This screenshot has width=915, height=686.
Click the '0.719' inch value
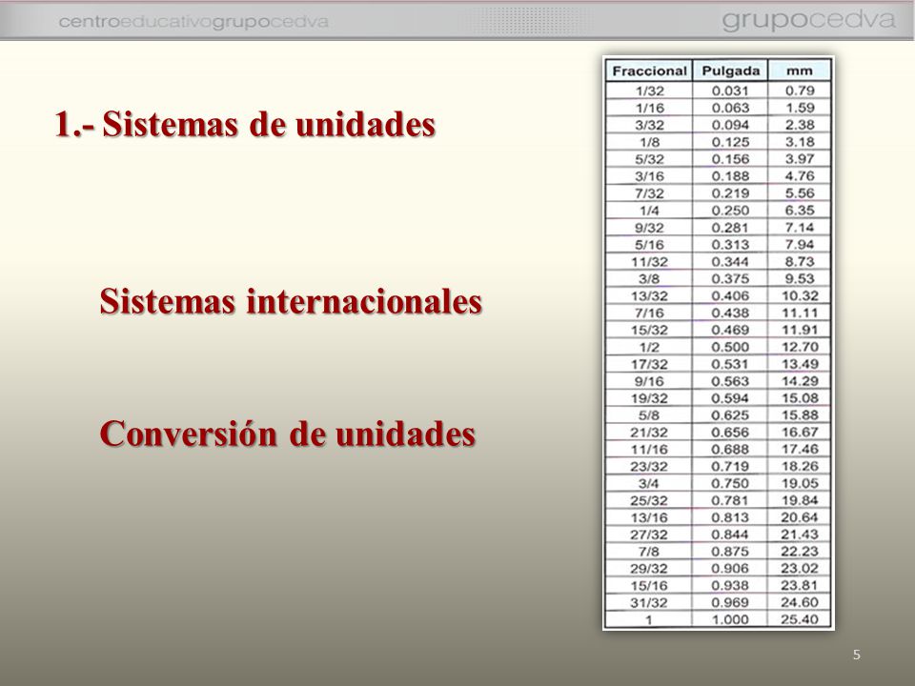coord(730,467)
